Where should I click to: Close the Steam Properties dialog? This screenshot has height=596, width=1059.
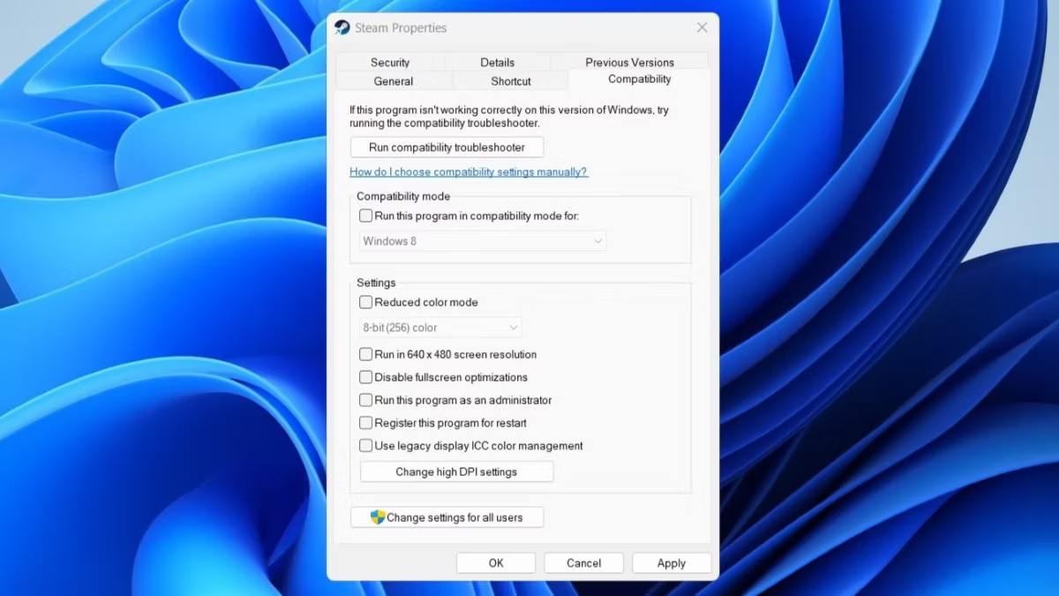pos(702,27)
